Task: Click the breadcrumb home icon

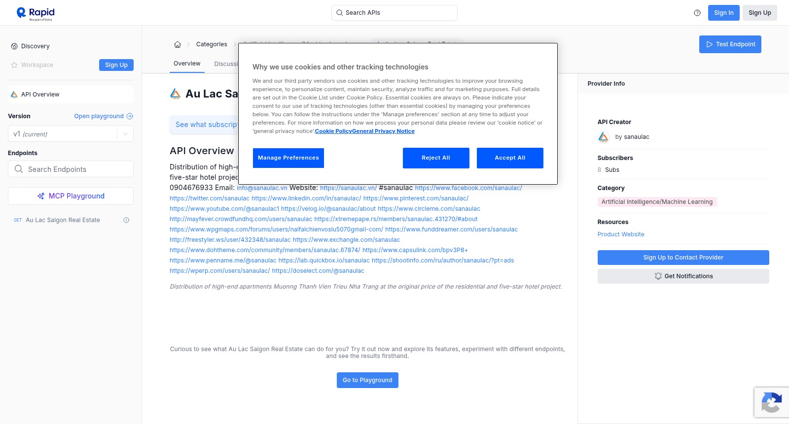Action: point(178,44)
